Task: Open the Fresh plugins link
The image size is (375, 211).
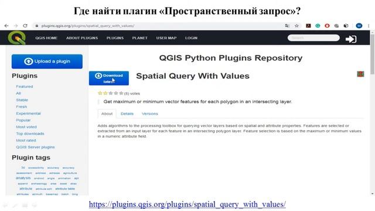Action: [21, 107]
